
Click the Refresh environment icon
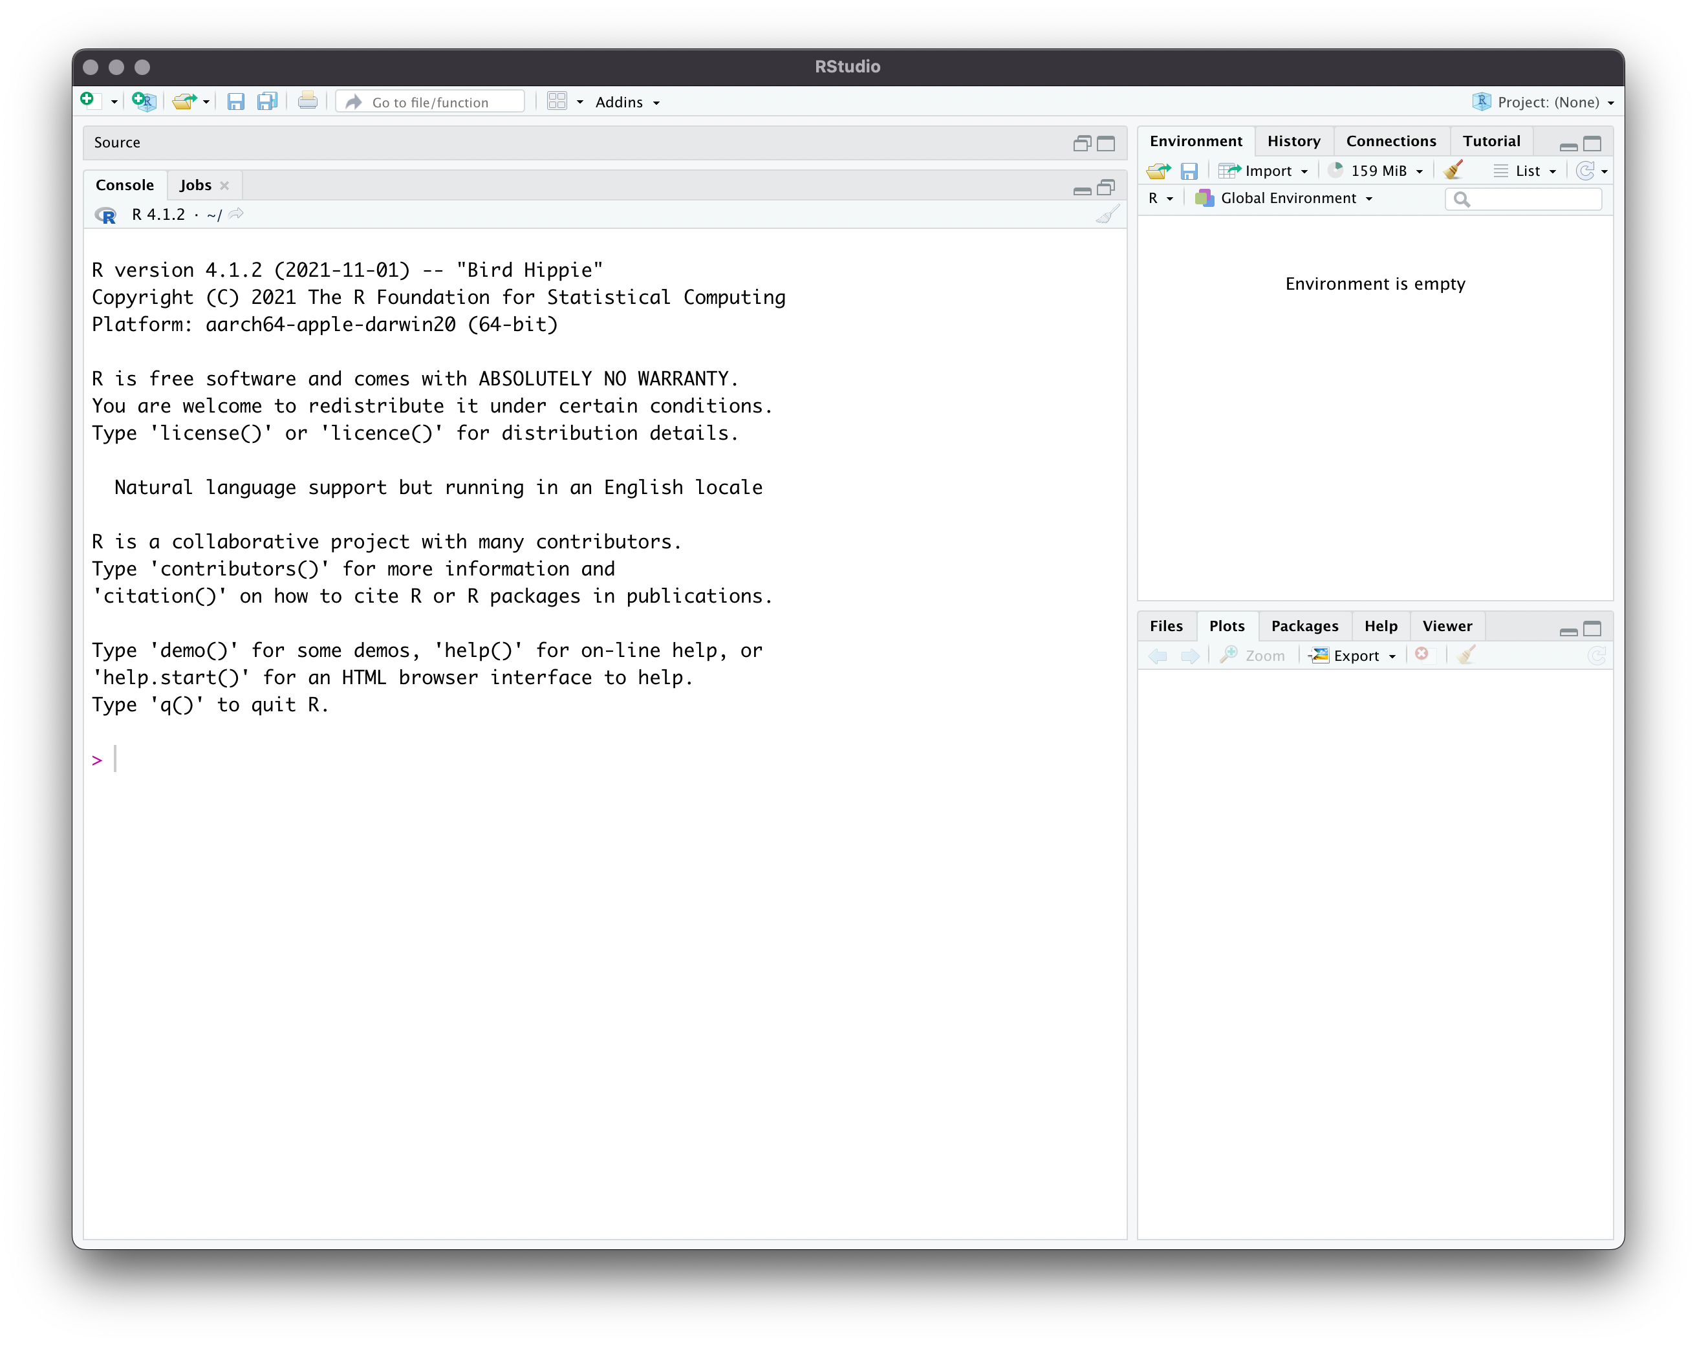pyautogui.click(x=1585, y=171)
